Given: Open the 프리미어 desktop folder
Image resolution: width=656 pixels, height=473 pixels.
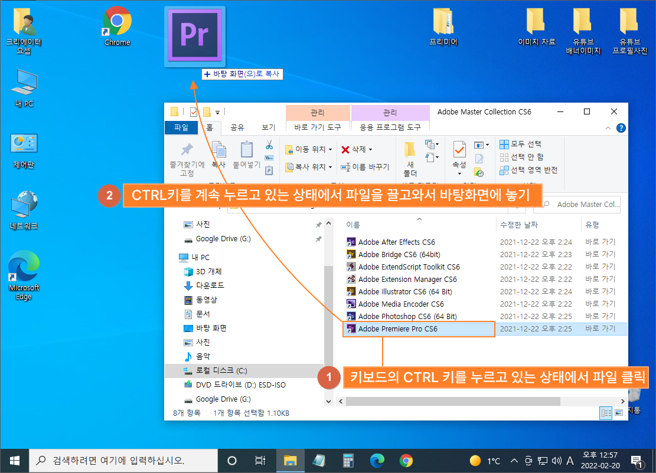Looking at the screenshot, I should coord(443,26).
